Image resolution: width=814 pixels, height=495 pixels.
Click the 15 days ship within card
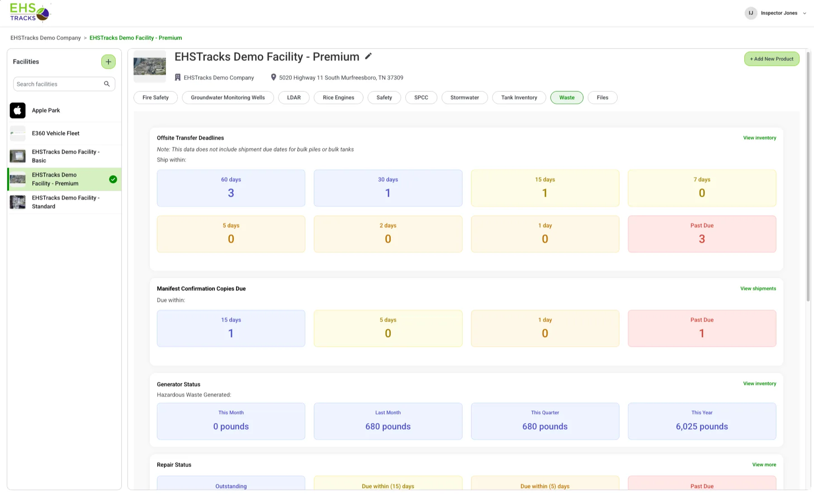(x=545, y=188)
